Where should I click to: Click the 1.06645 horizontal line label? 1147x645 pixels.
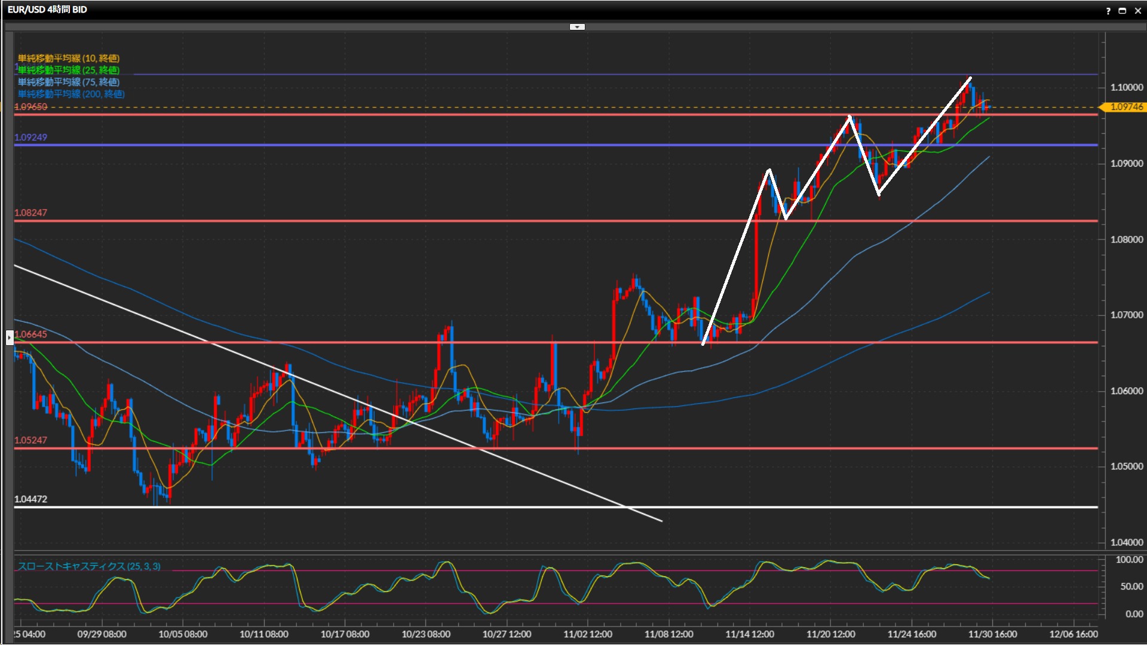pyautogui.click(x=30, y=334)
